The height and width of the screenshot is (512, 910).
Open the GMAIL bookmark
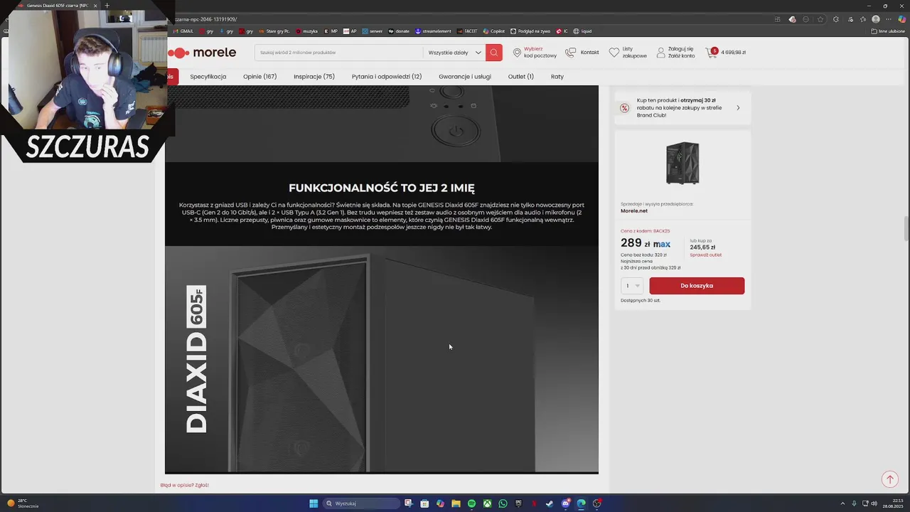pos(183,31)
